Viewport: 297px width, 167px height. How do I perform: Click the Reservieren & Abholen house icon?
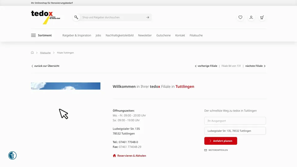click(114, 156)
